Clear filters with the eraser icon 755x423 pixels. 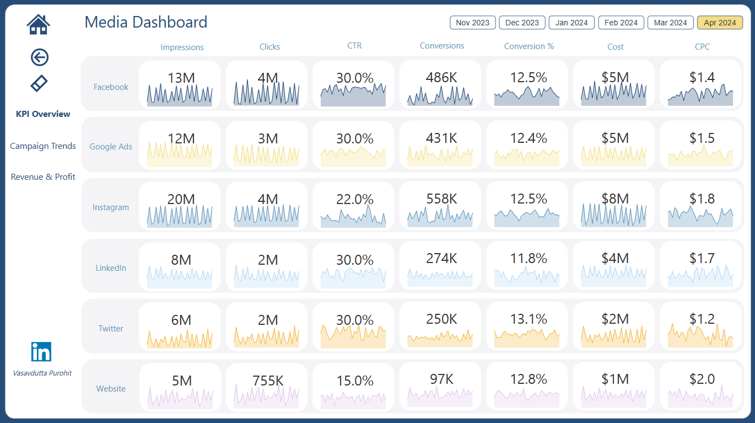click(39, 83)
